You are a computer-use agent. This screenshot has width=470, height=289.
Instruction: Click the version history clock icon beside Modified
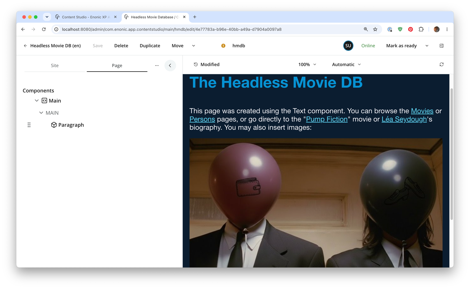click(196, 64)
